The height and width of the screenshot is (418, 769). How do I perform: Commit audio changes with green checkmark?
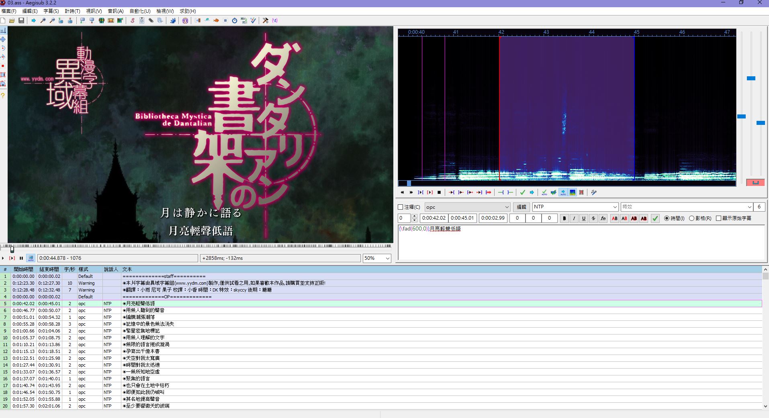(x=522, y=192)
